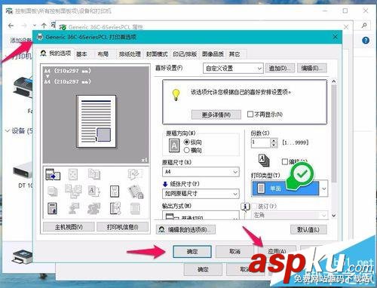Open the 打印类型 单面 dropdown arrow

coord(324,188)
